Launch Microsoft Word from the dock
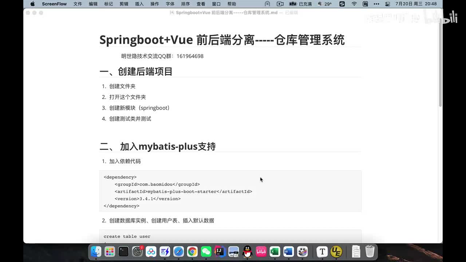466x262 pixels. (x=289, y=251)
